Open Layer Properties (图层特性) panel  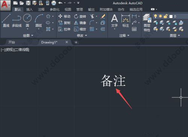[x=147, y=23]
